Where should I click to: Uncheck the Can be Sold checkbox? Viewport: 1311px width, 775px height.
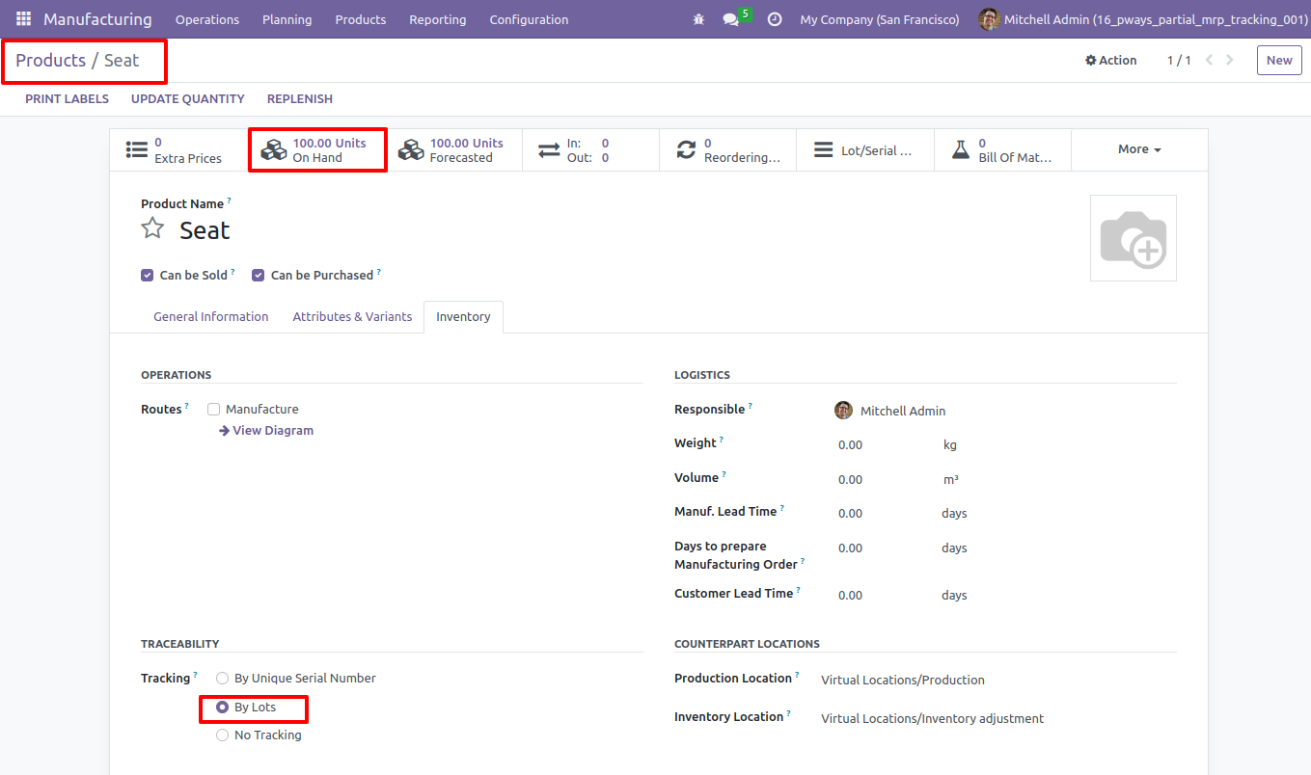click(x=148, y=275)
